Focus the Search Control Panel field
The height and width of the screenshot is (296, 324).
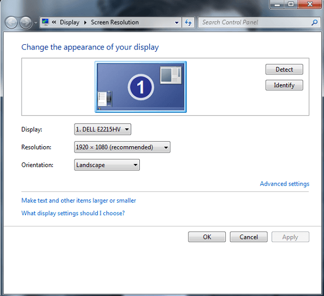(x=254, y=23)
